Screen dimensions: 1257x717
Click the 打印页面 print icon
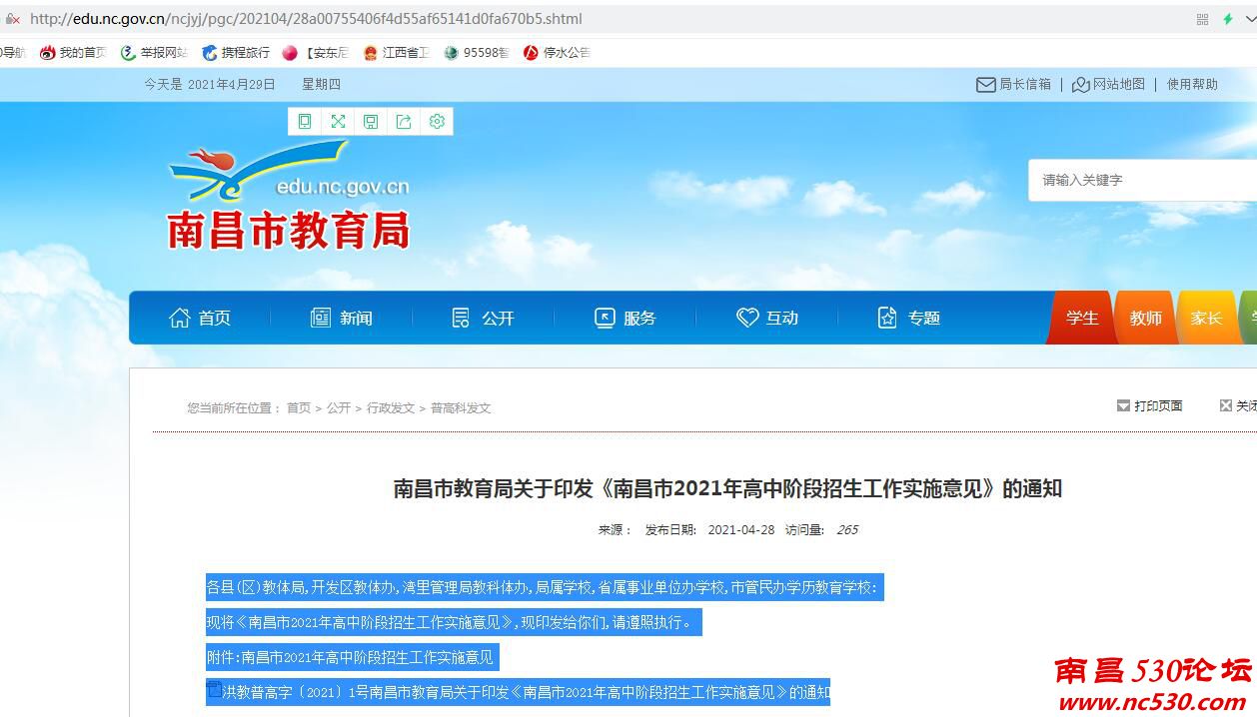(x=1123, y=404)
